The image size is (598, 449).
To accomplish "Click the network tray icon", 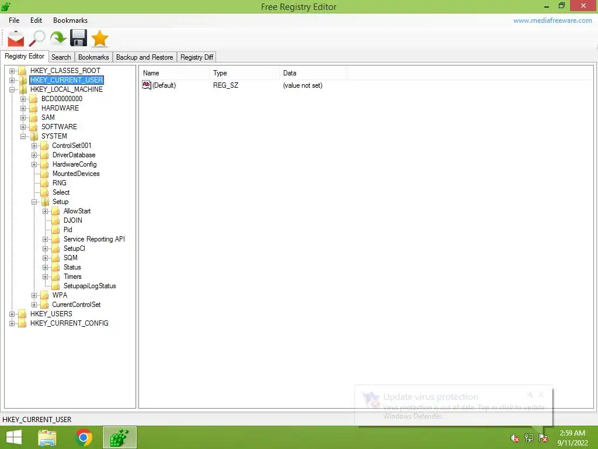I will tap(529, 438).
